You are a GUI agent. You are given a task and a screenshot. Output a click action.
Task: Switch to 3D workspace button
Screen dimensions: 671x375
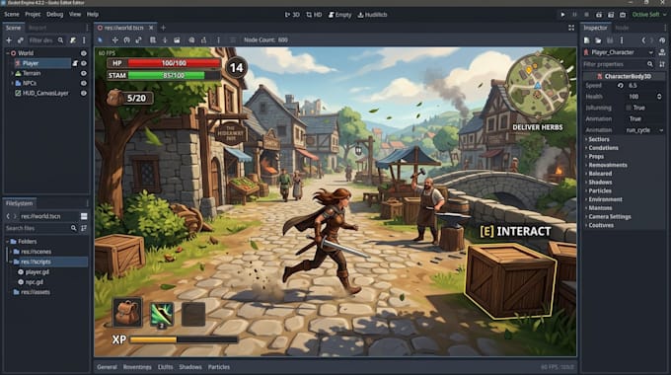[x=292, y=15]
